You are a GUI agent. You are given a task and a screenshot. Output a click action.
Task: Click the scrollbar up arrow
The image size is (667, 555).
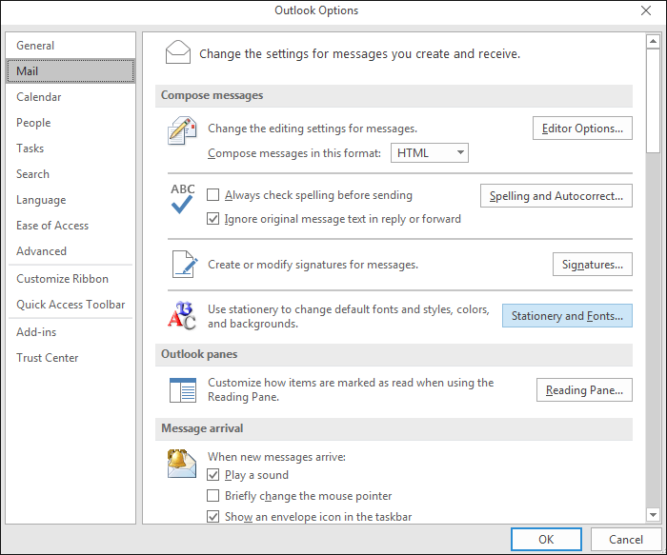click(653, 42)
